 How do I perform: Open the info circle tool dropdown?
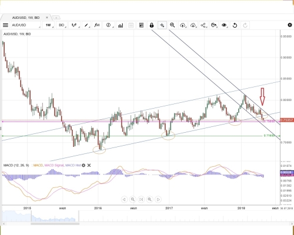point(109,25)
